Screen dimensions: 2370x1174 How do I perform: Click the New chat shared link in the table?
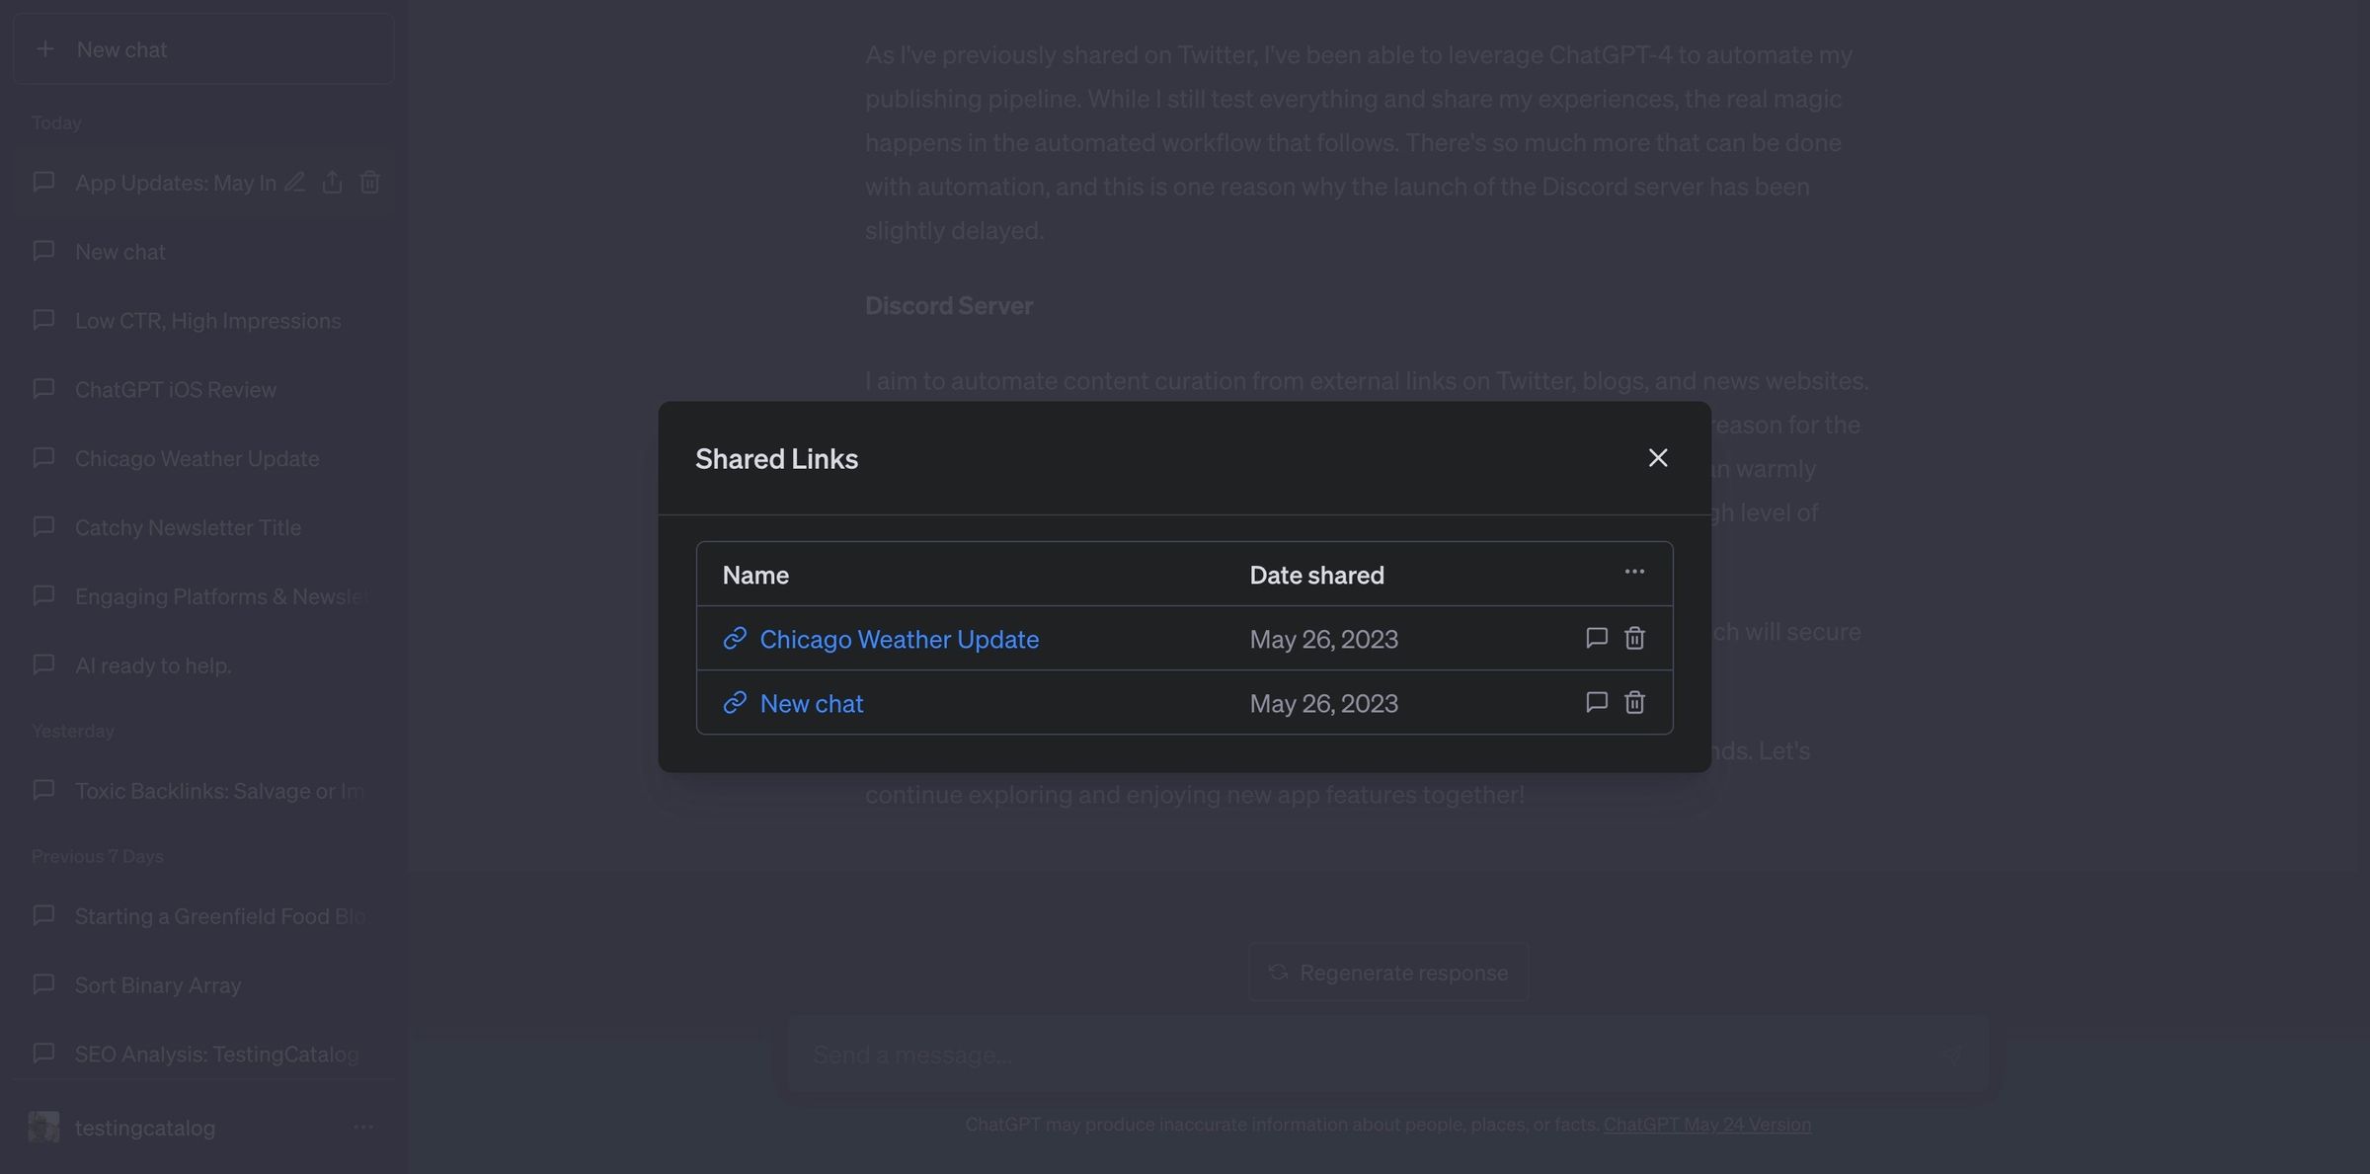[x=811, y=703]
